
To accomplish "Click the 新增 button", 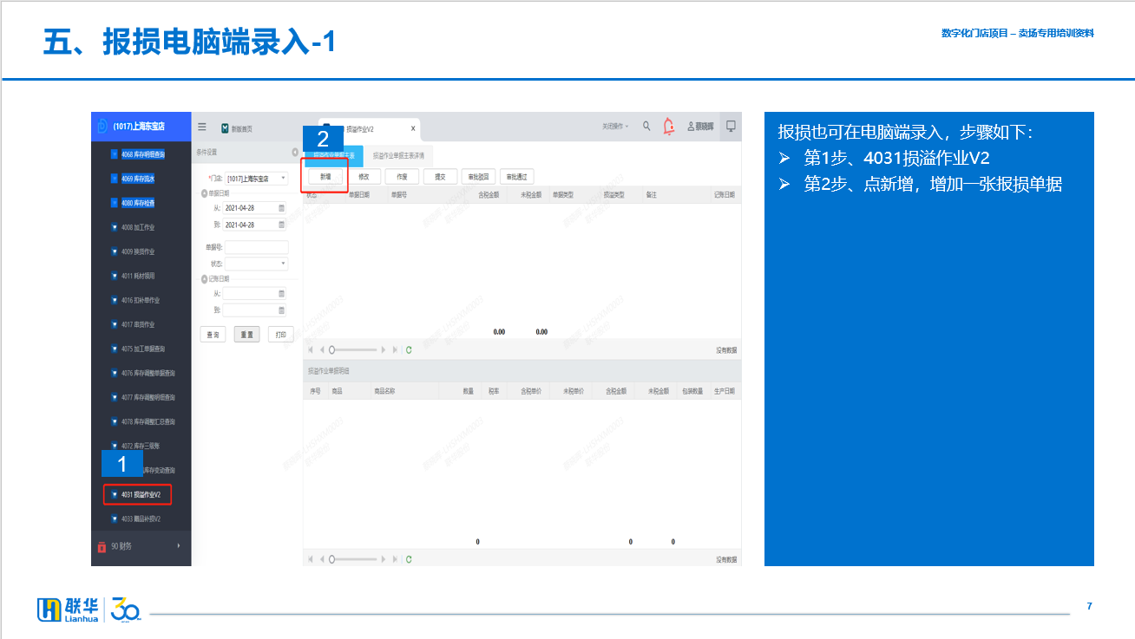I will (x=325, y=176).
